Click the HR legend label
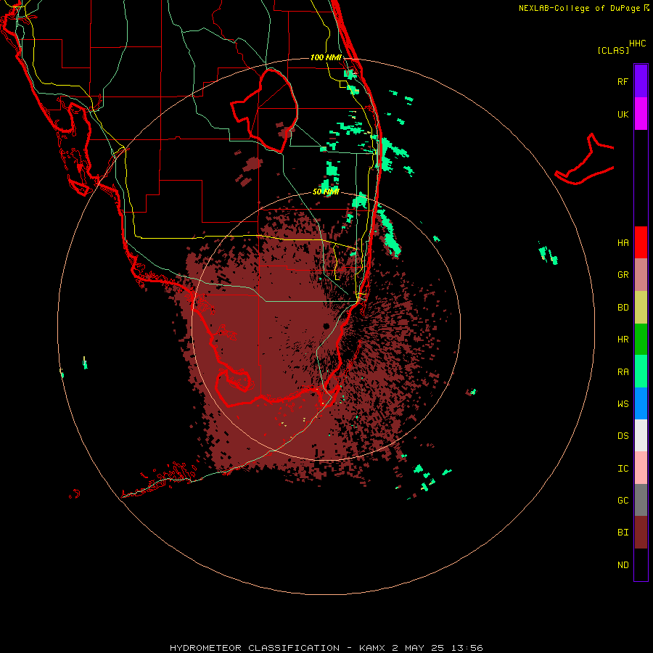653x653 pixels. click(623, 340)
